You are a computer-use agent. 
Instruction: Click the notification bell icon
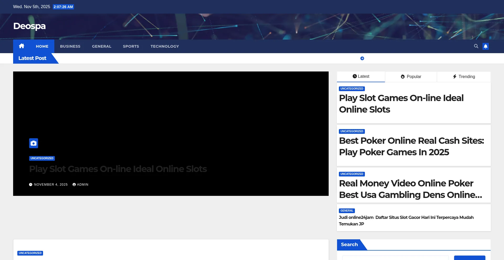485,46
